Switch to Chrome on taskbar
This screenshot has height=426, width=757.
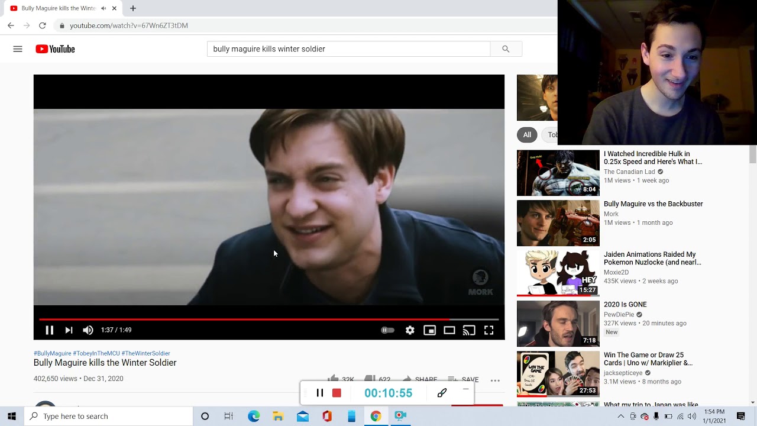click(376, 416)
